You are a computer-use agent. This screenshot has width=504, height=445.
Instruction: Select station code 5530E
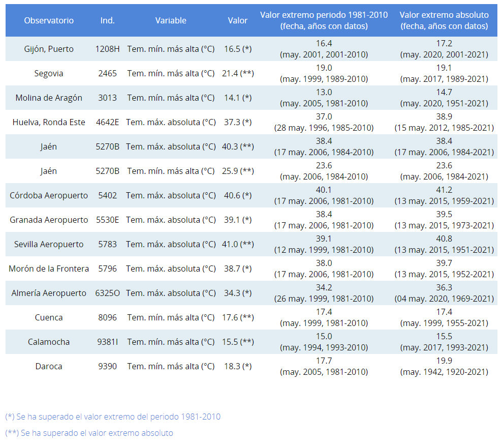(107, 220)
